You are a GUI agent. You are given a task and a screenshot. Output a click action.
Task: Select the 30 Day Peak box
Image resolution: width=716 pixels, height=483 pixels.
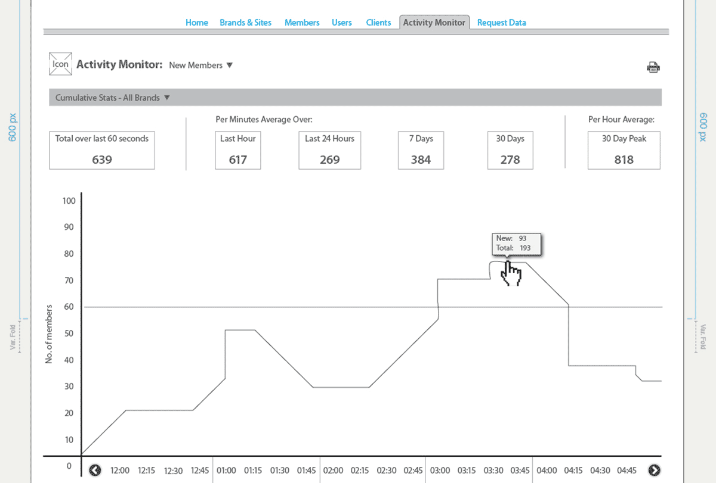[x=624, y=150]
